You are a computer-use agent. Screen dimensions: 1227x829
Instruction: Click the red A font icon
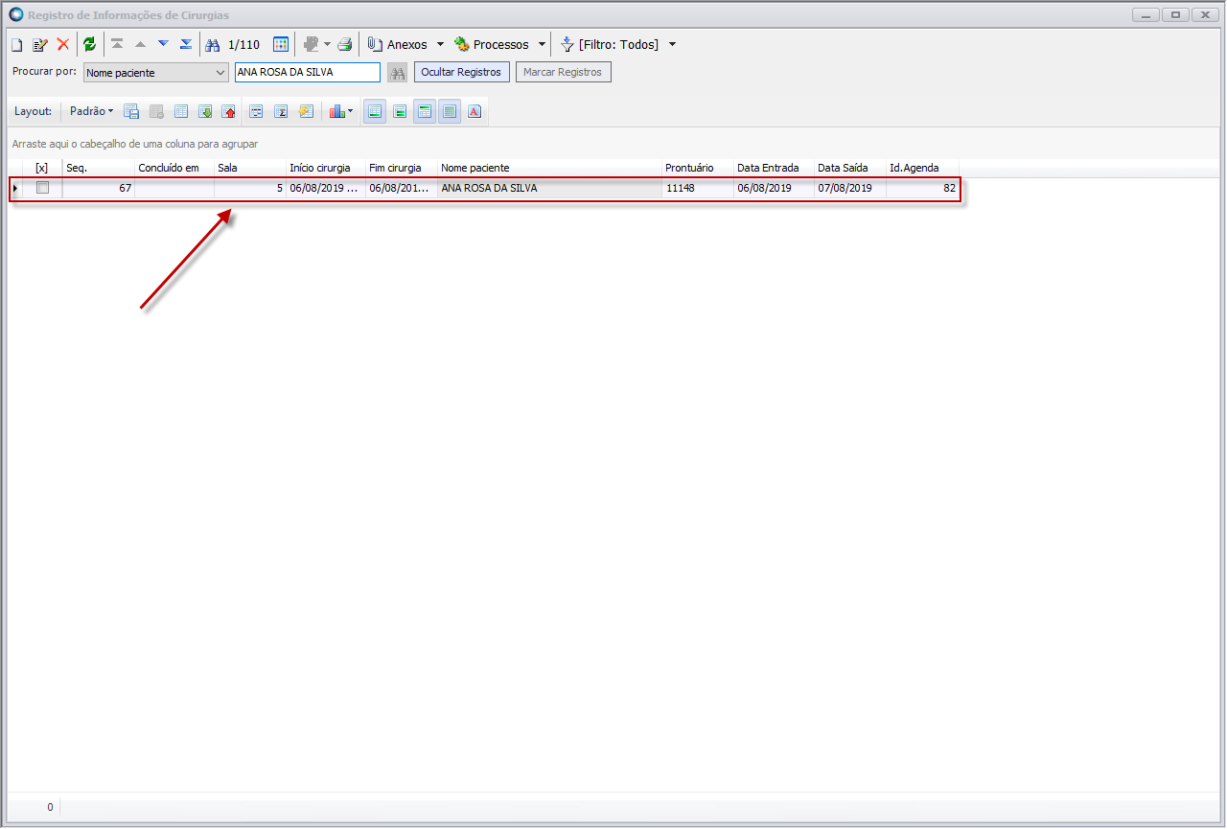tap(475, 111)
